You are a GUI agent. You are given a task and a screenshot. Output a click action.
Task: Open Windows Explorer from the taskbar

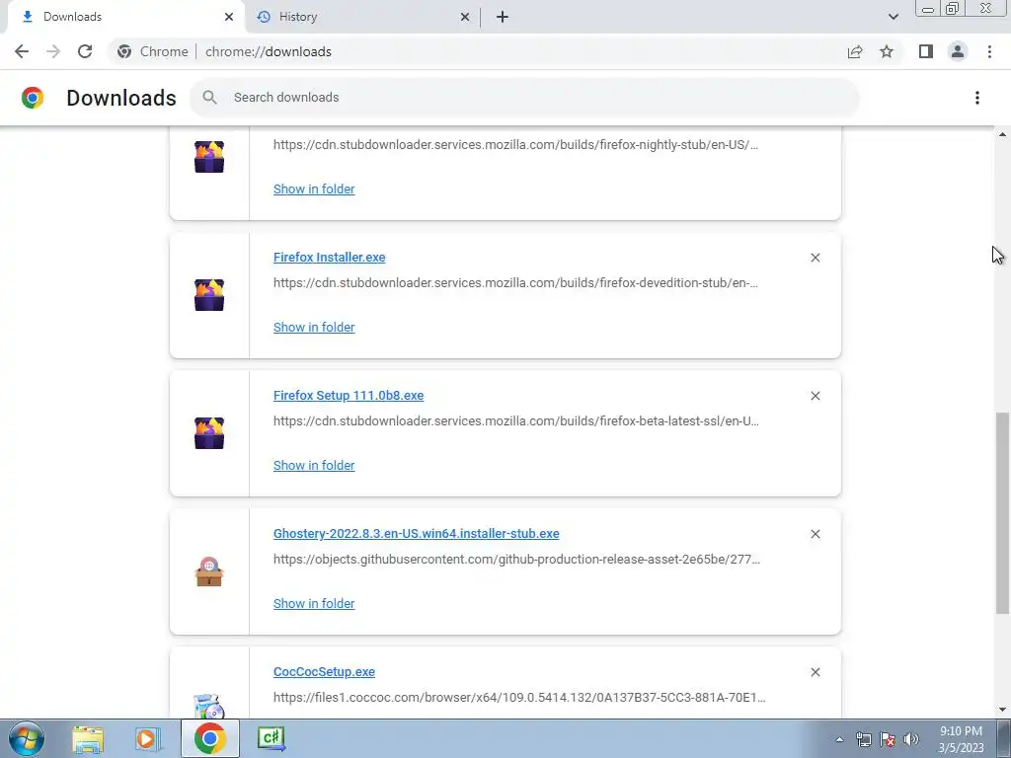88,738
